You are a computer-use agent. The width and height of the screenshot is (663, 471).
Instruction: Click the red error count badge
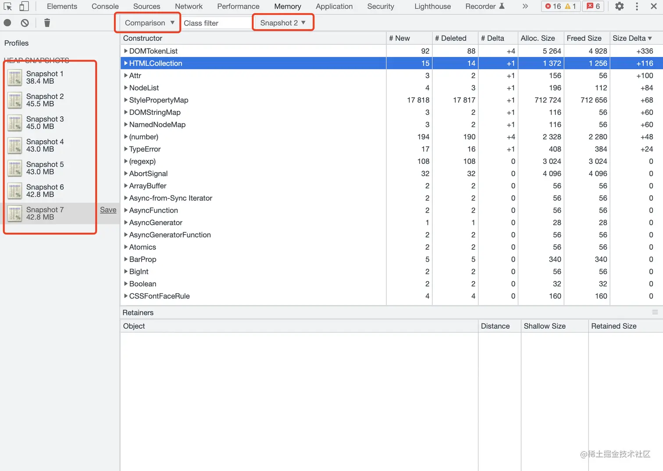coord(553,7)
